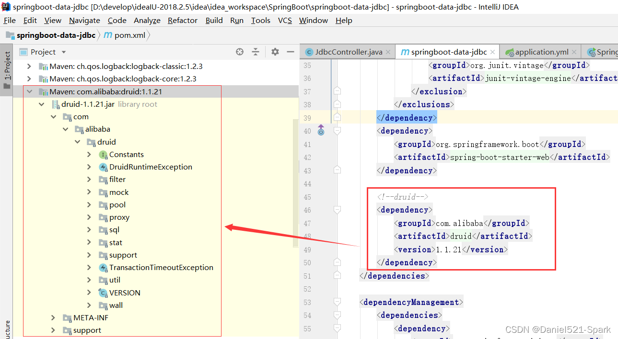
Task: Click the VERSION class icon
Action: [x=103, y=293]
